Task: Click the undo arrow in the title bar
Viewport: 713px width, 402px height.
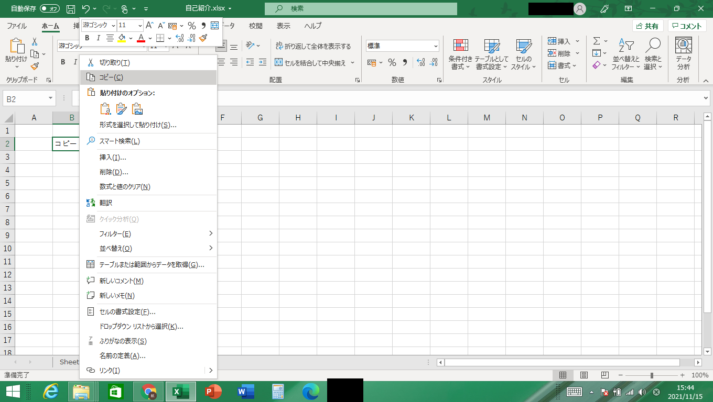Action: coord(86,8)
